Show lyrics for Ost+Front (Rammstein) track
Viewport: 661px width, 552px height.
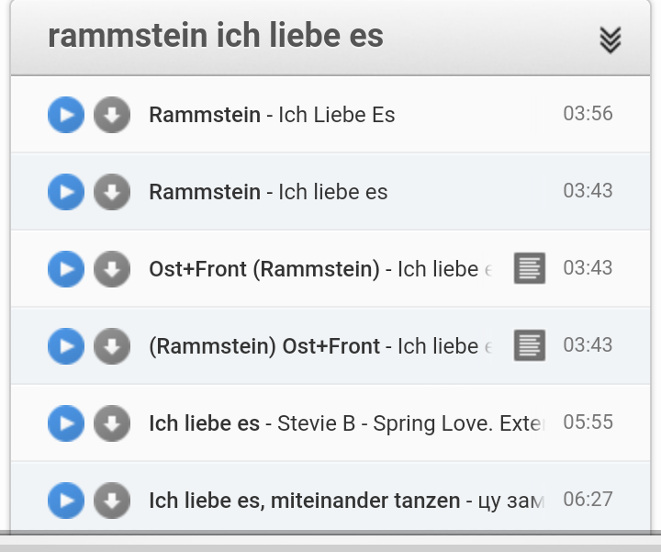tap(530, 268)
